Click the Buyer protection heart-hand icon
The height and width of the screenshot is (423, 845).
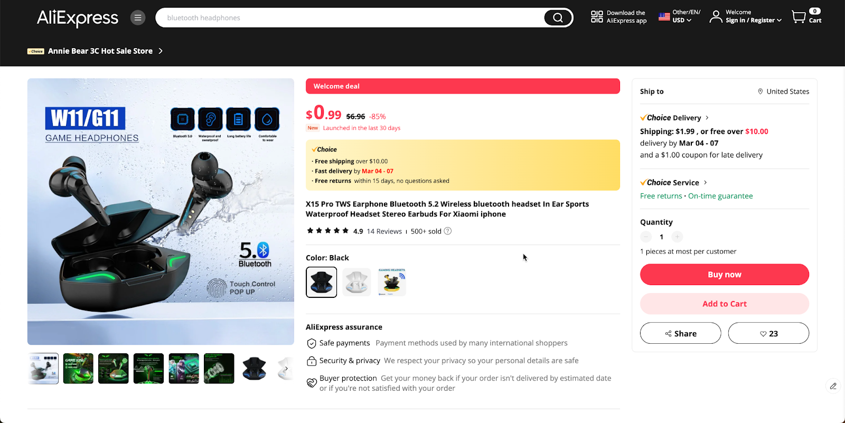click(312, 382)
